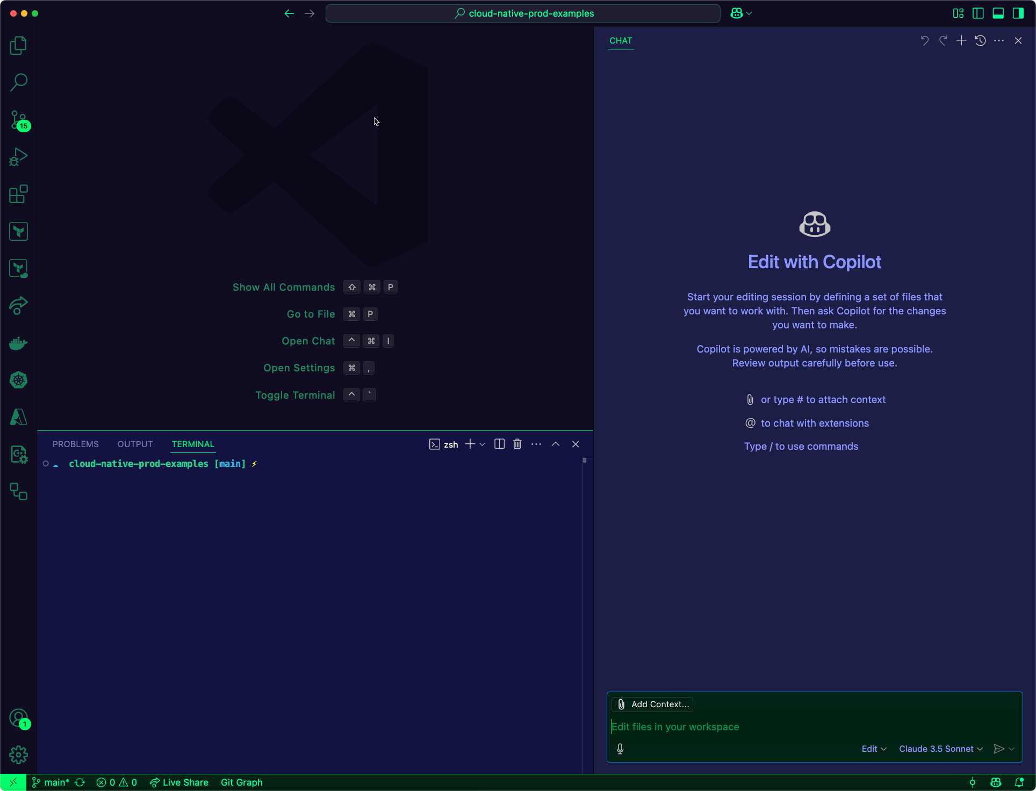1036x791 pixels.
Task: Switch to the OUTPUT tab
Action: click(x=135, y=444)
